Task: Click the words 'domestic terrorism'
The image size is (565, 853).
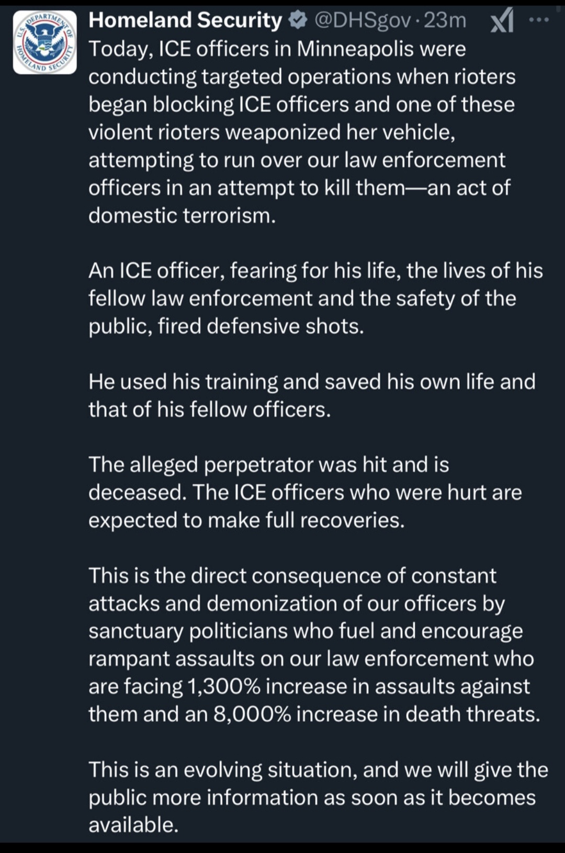Action: point(181,215)
